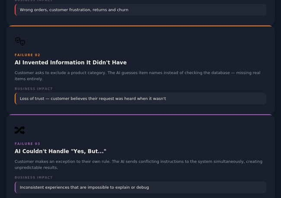Screen dimensions: 281x198
Task: Click heading "AI Couldn't Handle Yes, But..."
Action: point(60,152)
